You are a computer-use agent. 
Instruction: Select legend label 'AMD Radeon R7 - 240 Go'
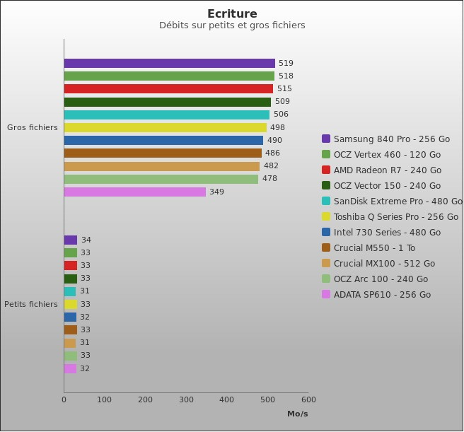(x=388, y=170)
